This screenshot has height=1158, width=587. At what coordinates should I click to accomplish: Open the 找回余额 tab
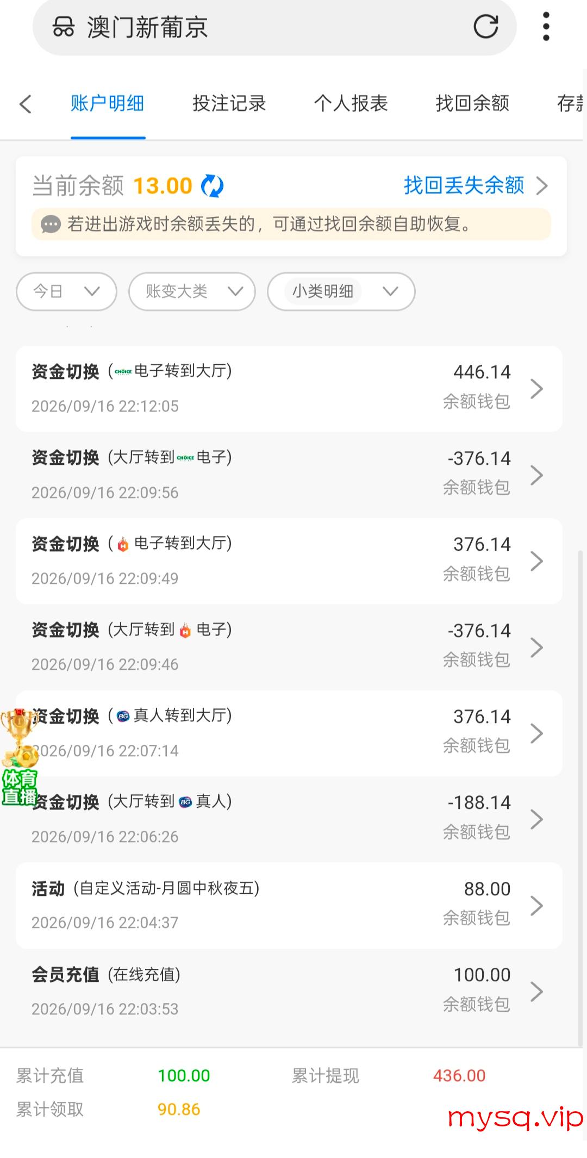click(472, 103)
